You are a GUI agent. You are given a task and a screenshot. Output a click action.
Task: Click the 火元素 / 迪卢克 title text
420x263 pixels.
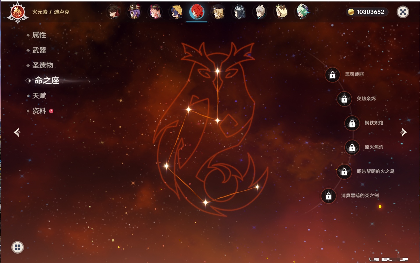coord(51,12)
